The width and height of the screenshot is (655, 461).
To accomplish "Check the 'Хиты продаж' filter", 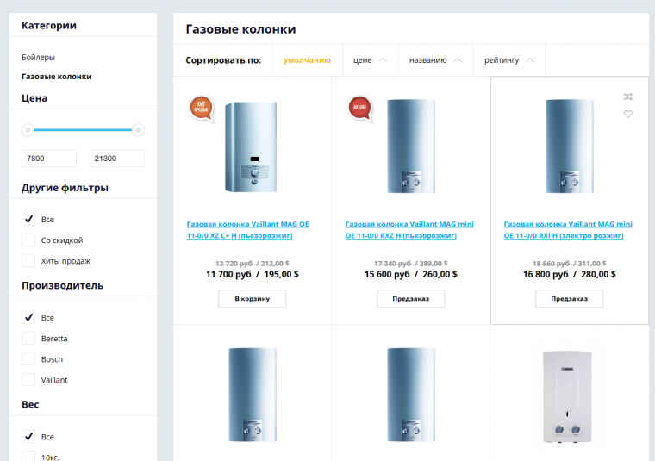I will coord(28,261).
